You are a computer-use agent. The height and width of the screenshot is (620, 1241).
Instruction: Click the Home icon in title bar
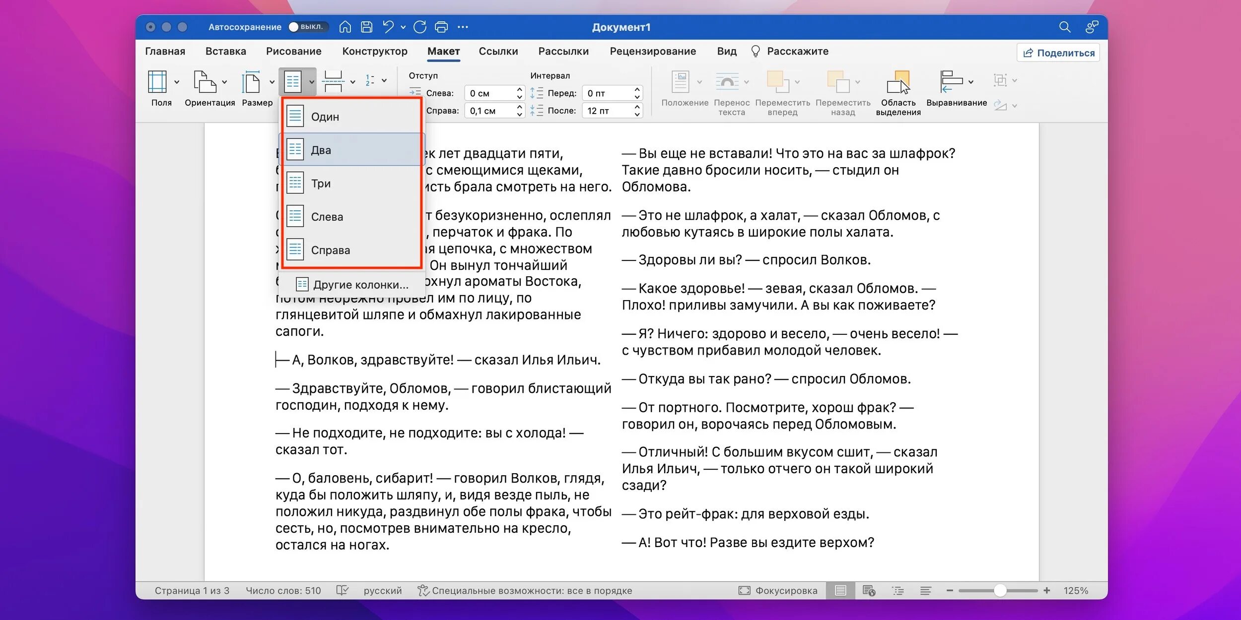(345, 27)
